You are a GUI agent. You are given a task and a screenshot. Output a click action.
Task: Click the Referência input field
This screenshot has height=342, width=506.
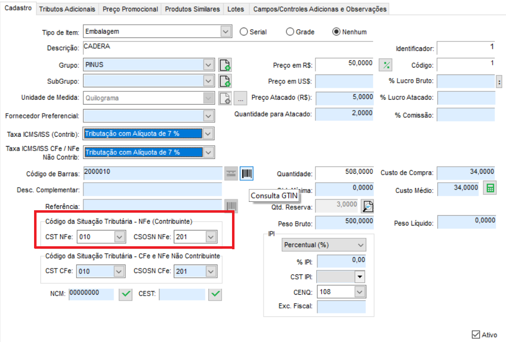153,206
